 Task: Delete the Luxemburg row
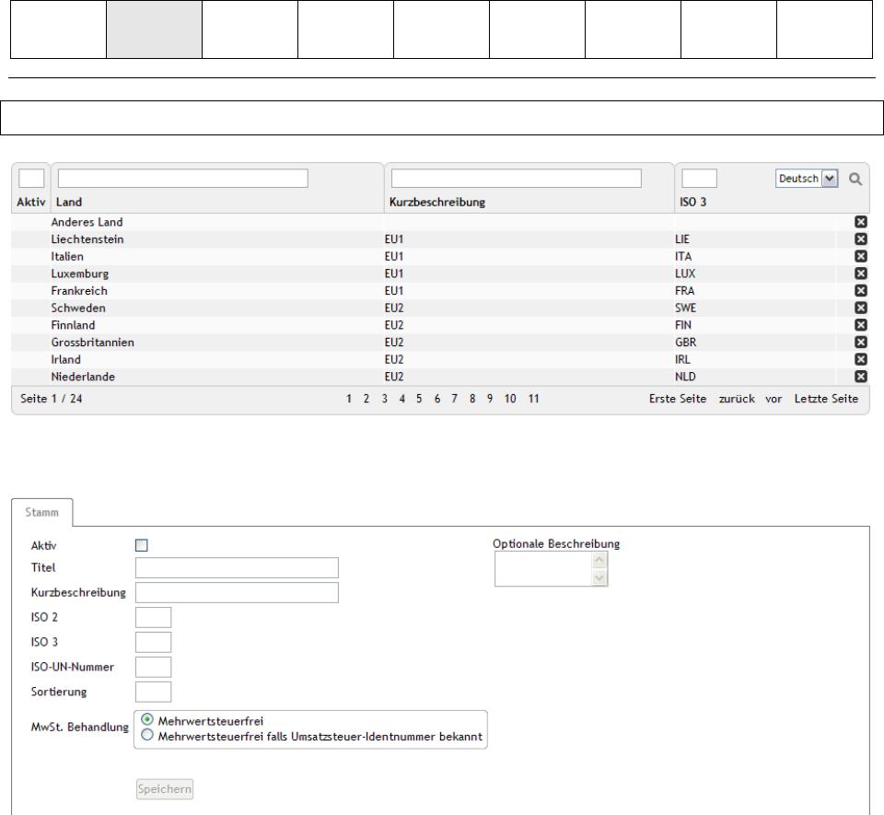click(860, 274)
